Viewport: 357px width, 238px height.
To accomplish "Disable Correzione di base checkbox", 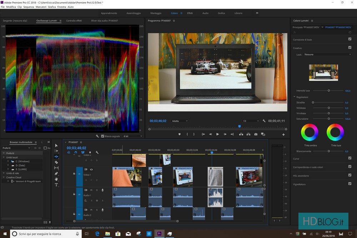I will click(x=350, y=39).
